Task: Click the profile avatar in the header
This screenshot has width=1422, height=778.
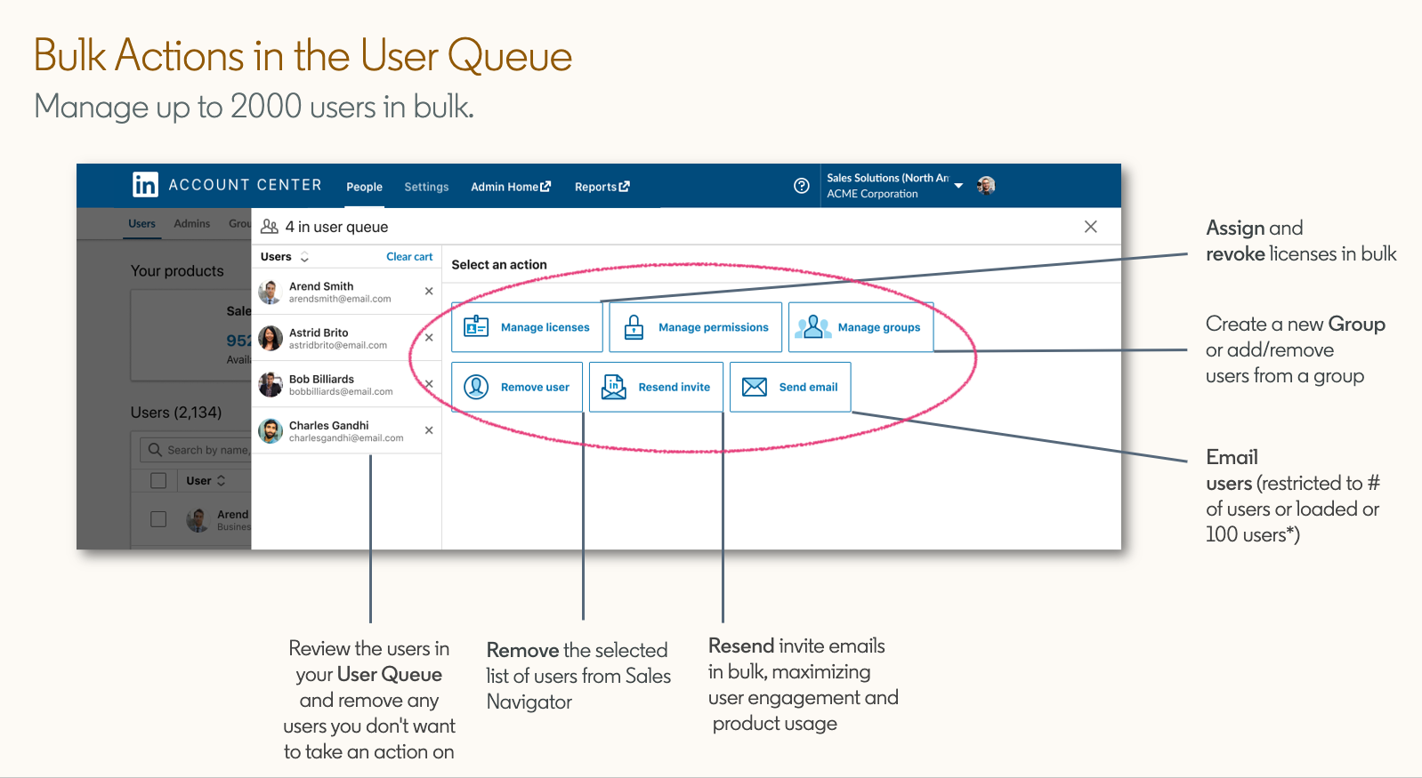Action: pyautogui.click(x=986, y=185)
